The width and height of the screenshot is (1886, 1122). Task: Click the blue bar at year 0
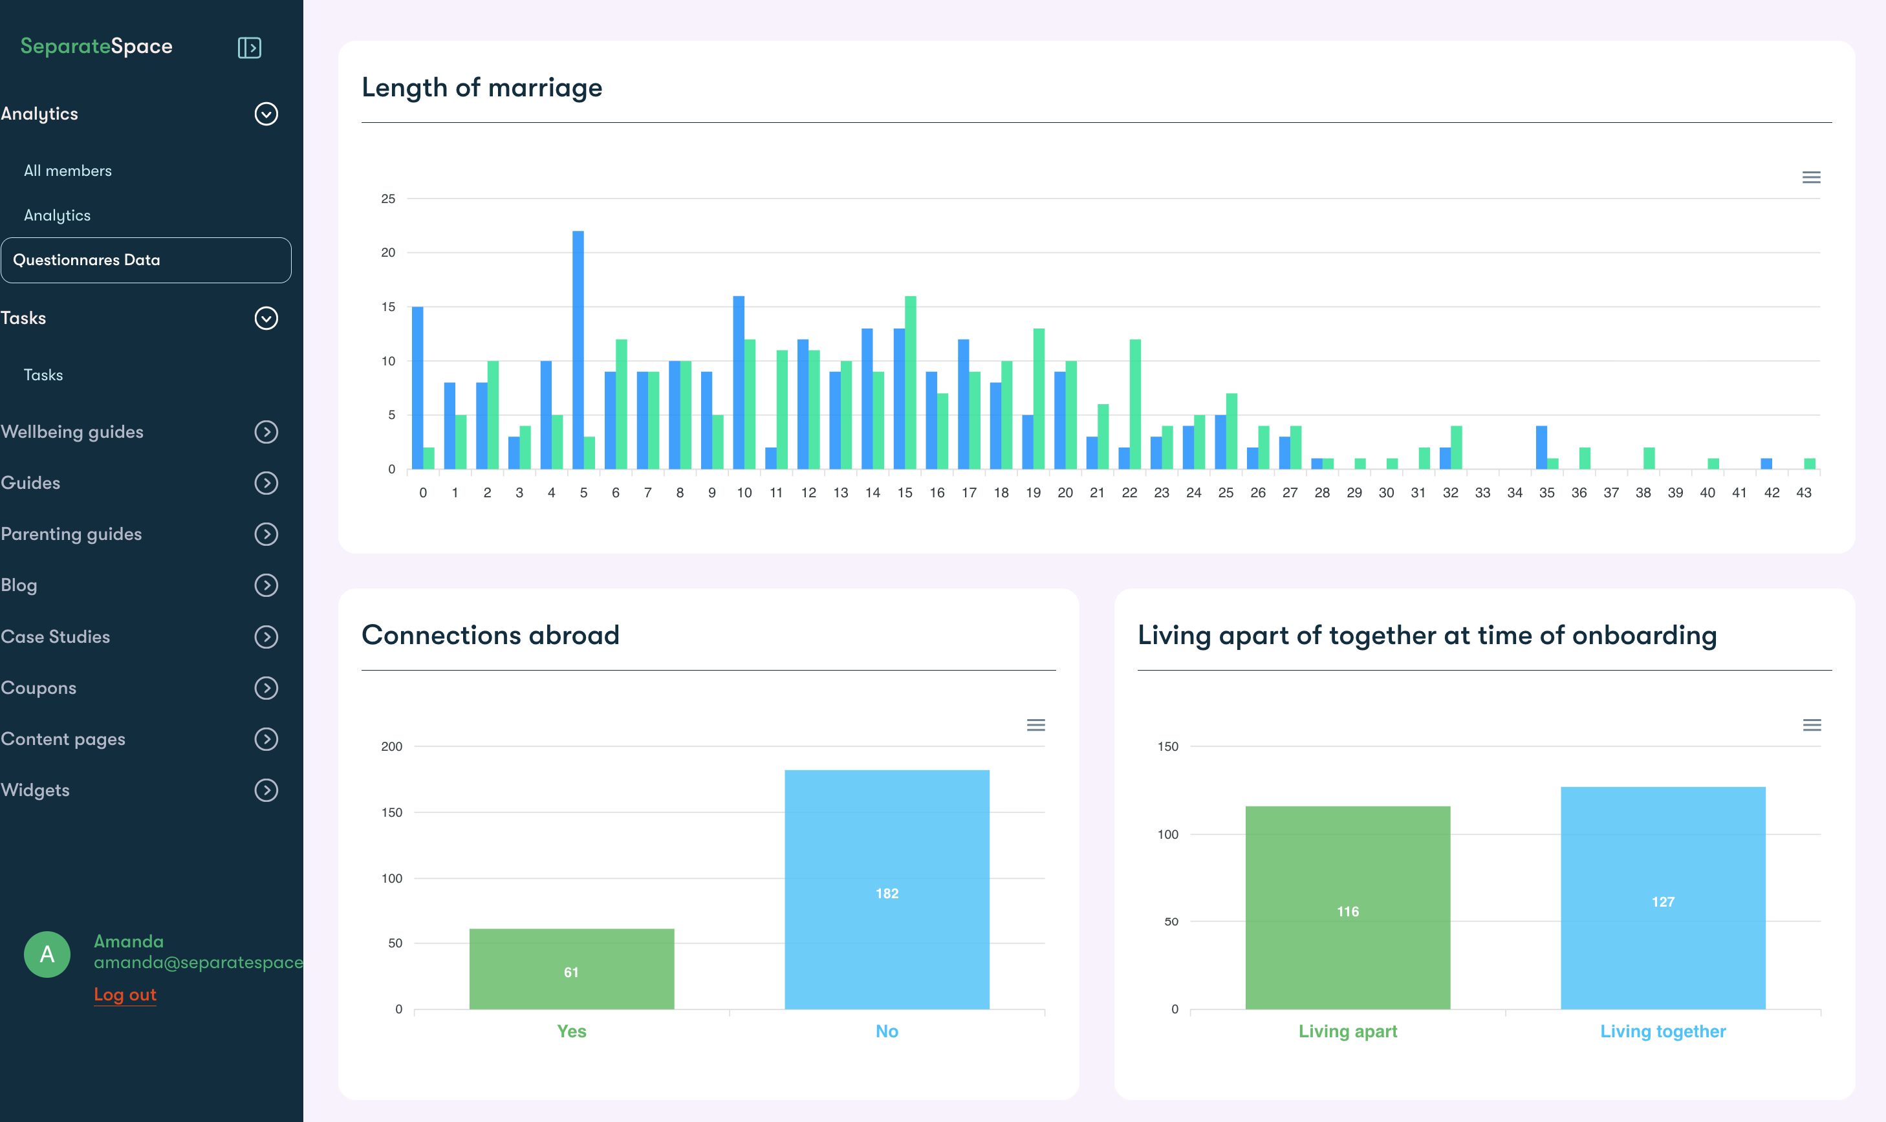[x=417, y=388]
